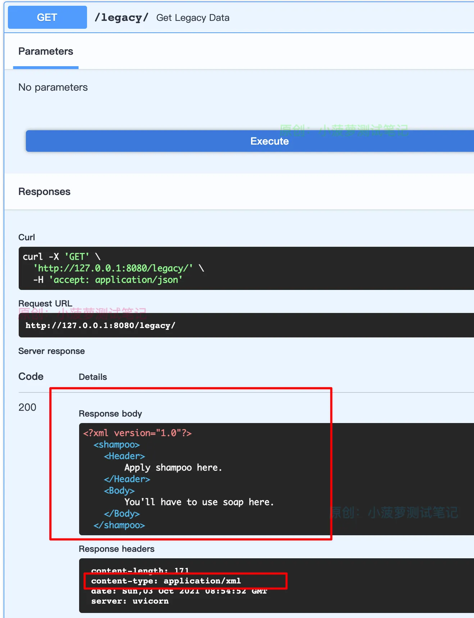
Task: Click the /legacy/ endpoint path
Action: click(x=121, y=18)
